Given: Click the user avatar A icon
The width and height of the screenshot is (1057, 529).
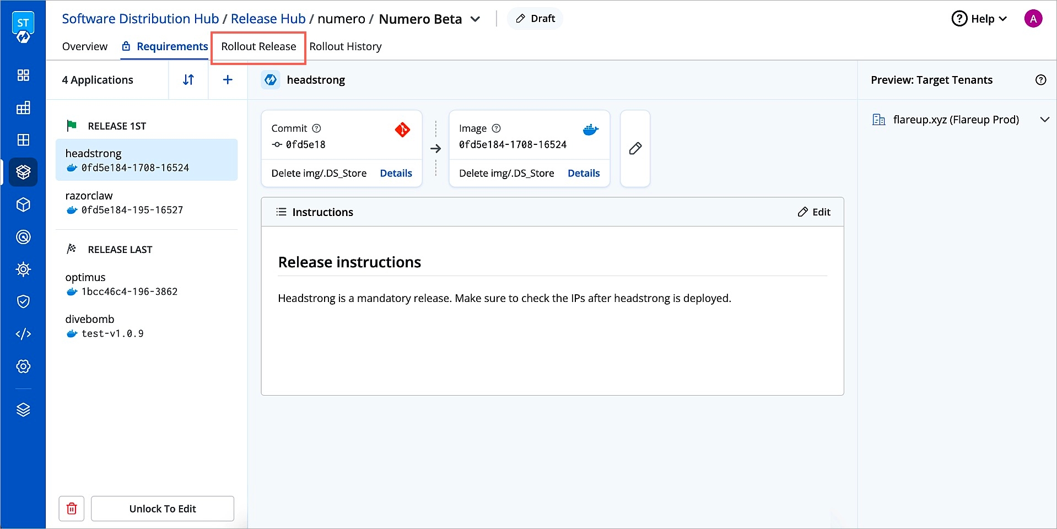Looking at the screenshot, I should pos(1033,19).
